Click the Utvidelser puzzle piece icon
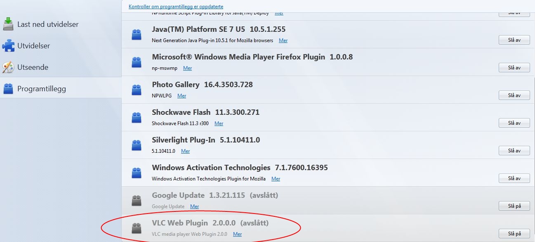This screenshot has height=242, width=535. click(x=8, y=46)
